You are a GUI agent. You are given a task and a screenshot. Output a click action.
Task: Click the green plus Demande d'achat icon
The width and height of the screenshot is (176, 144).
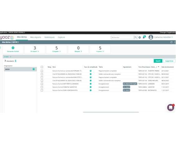[x=13, y=48]
